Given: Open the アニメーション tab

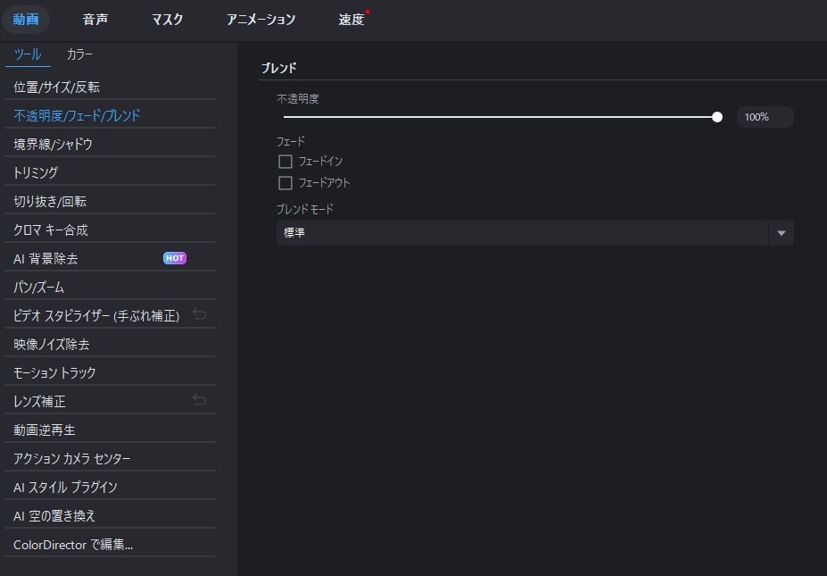Looking at the screenshot, I should click(x=260, y=19).
